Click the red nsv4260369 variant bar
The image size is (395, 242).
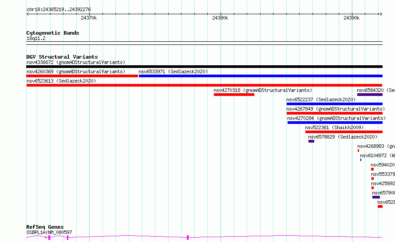(82, 76)
